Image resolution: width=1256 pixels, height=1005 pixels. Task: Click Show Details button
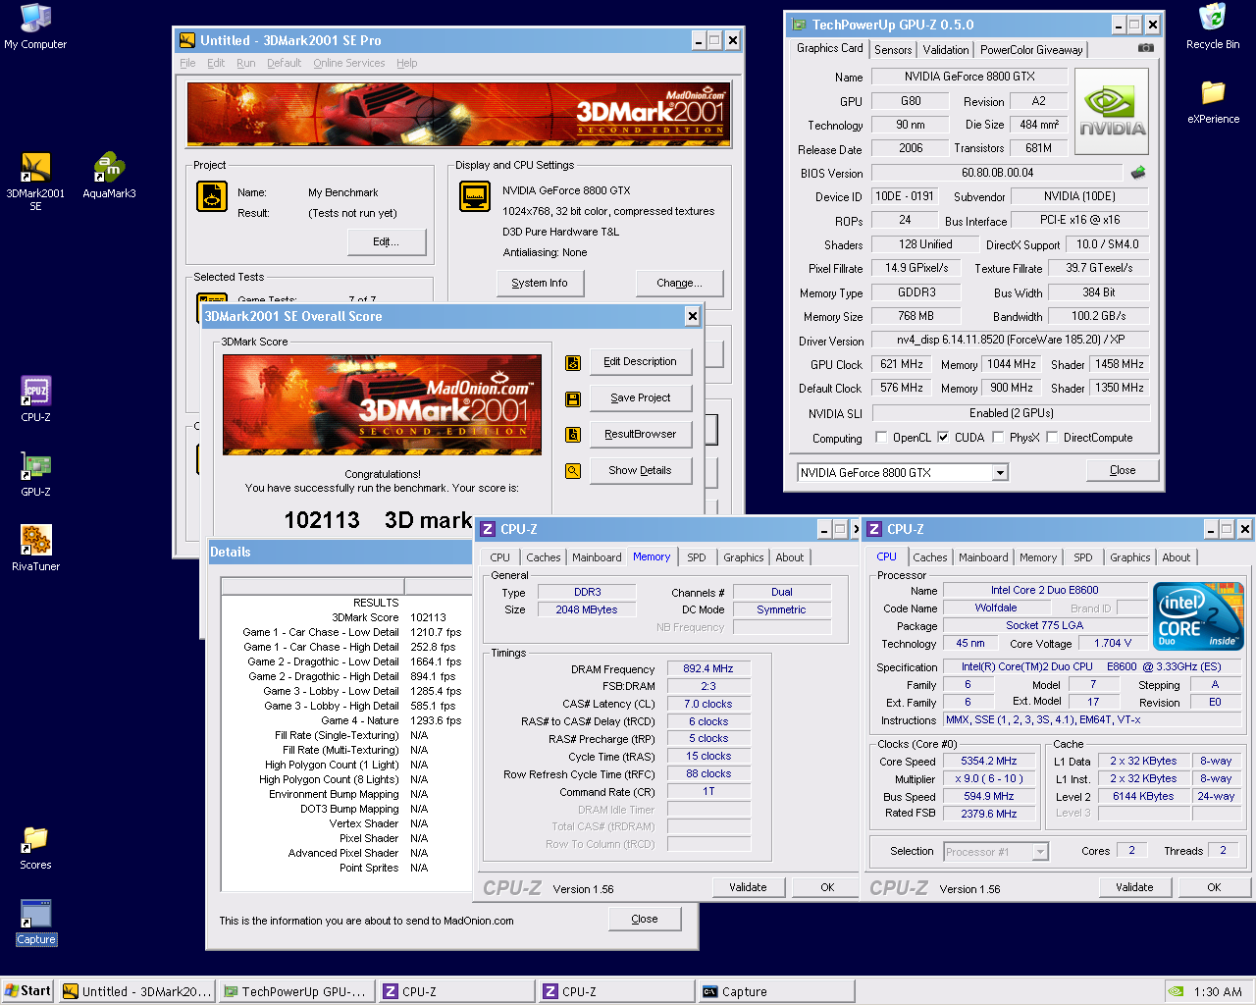(x=640, y=470)
